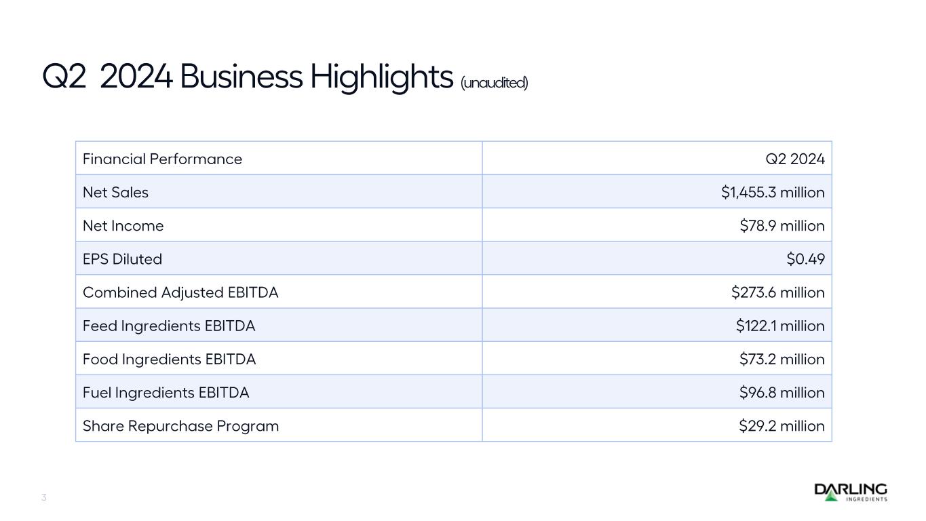Click the Feed Ingredients EBITDA label
Image resolution: width=926 pixels, height=521 pixels.
click(x=169, y=326)
